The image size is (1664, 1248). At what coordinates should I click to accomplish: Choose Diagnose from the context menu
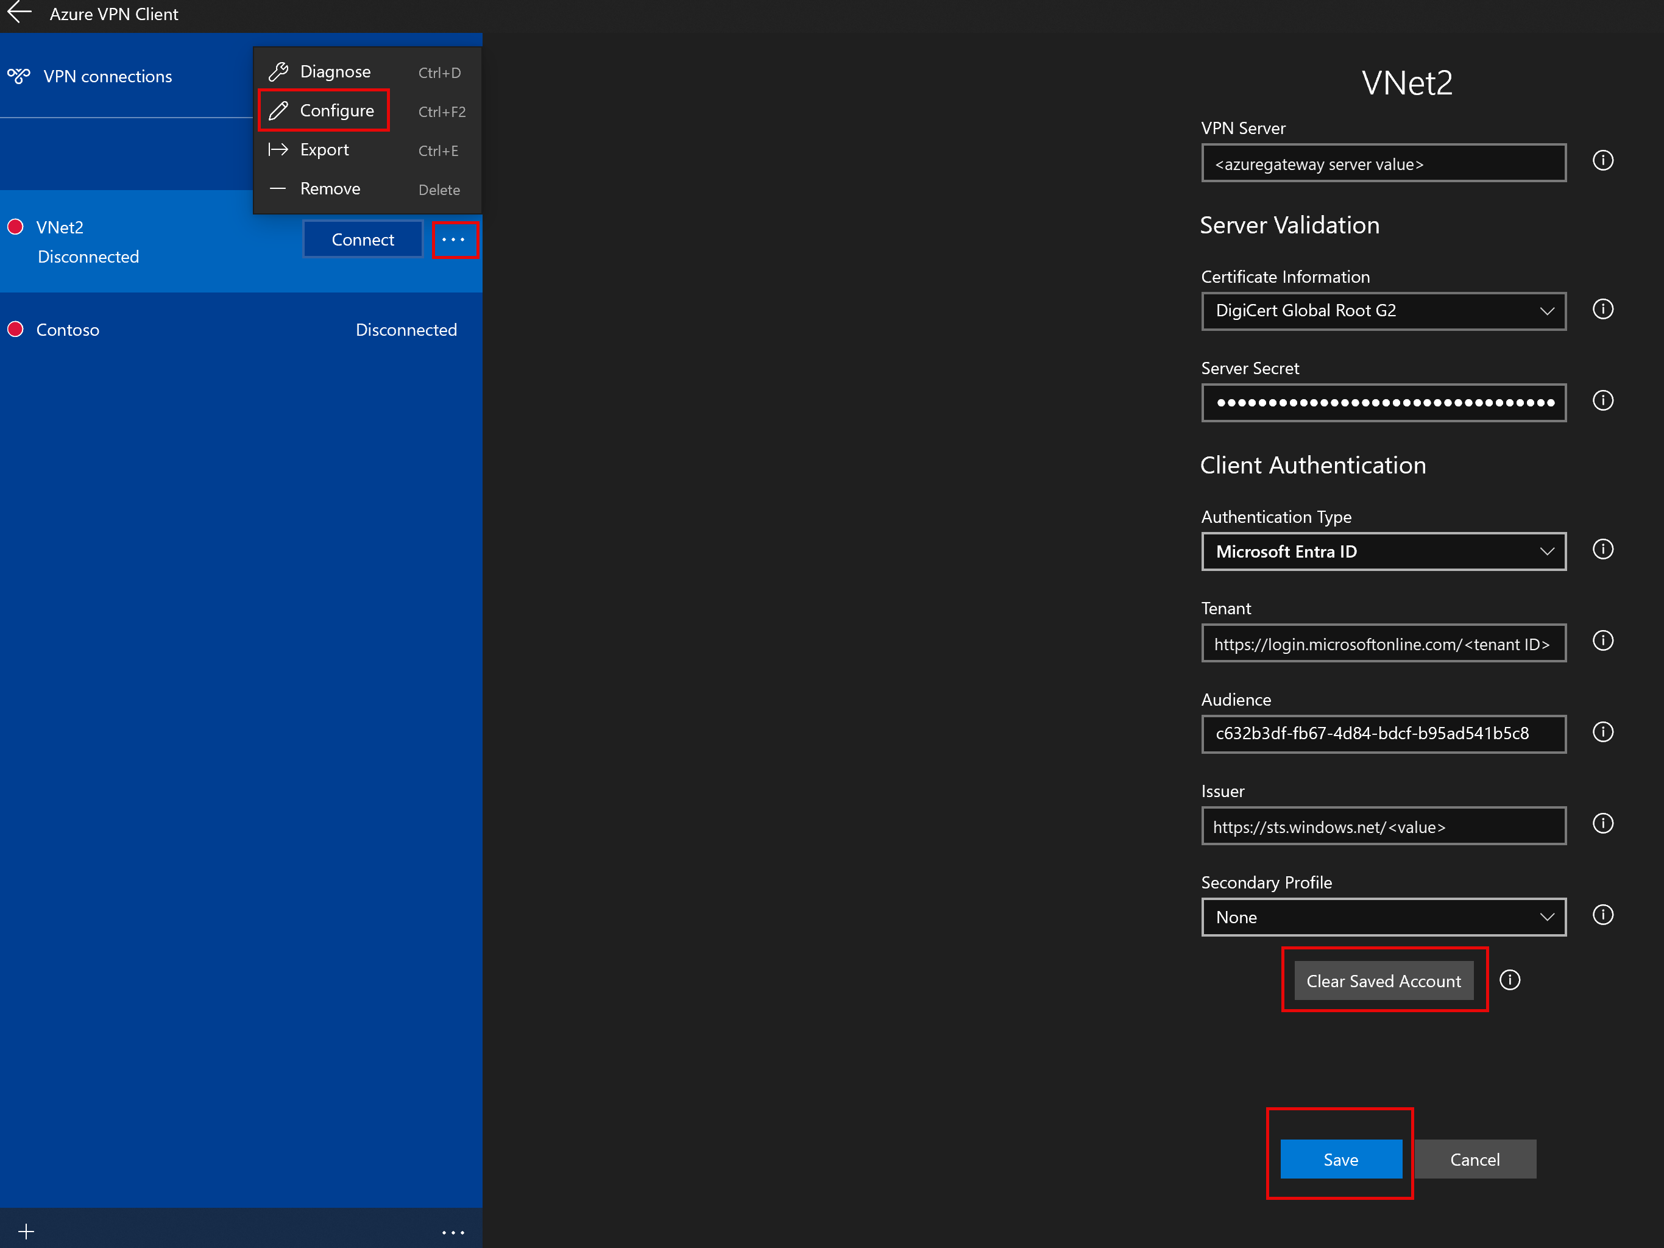coord(335,71)
